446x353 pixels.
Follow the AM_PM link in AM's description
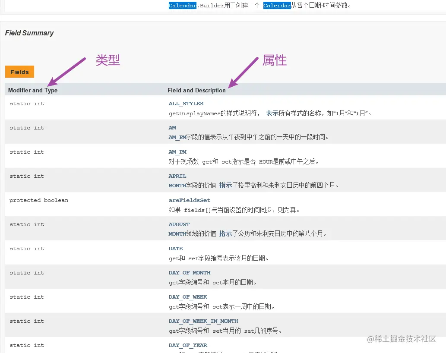point(177,137)
